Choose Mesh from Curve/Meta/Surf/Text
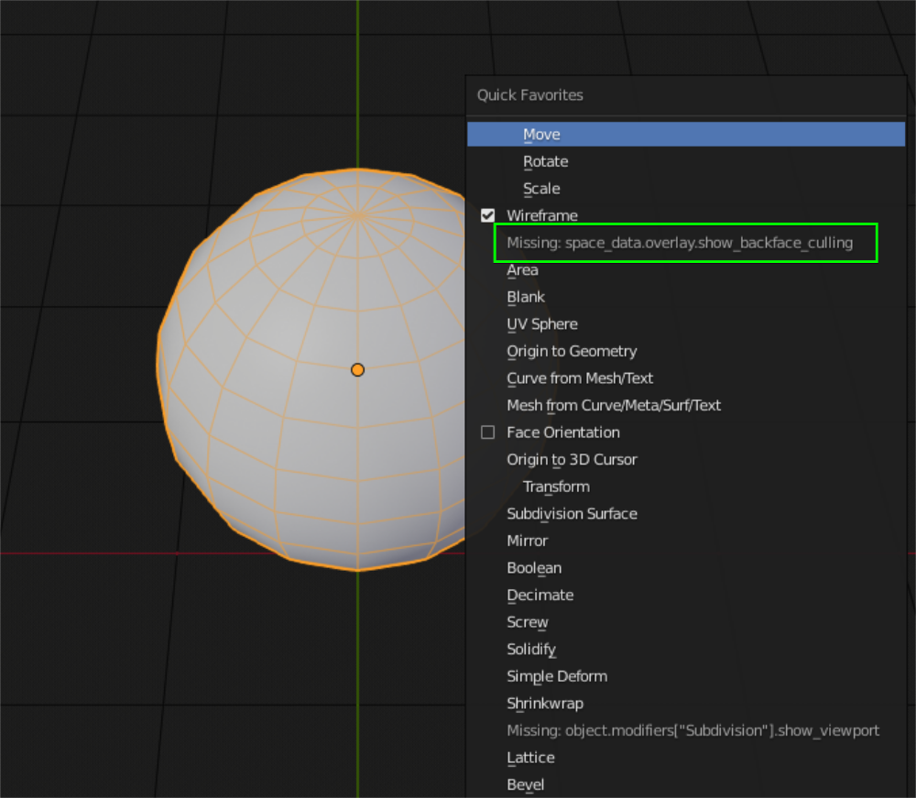This screenshot has width=916, height=798. (686, 406)
